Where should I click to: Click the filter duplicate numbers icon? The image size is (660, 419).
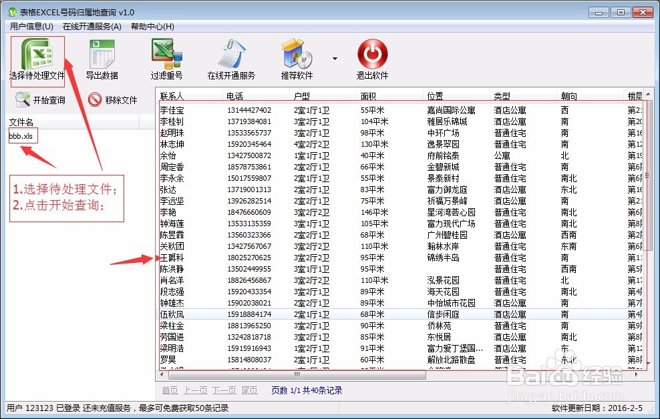click(x=167, y=54)
